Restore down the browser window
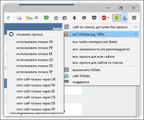144x120 pixels. click(x=121, y=8)
